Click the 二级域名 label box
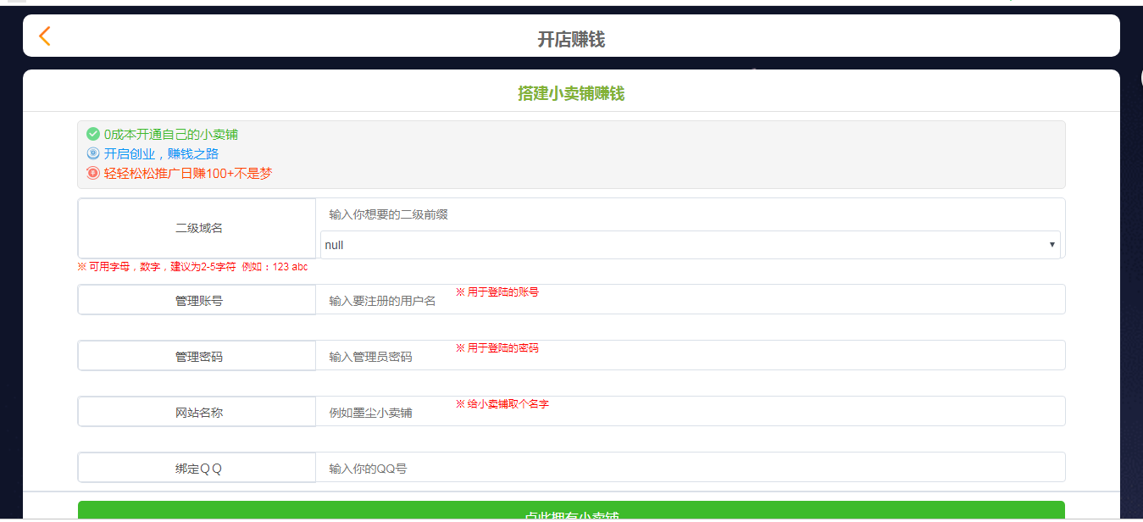Screen dimensions: 1143x522 coord(197,228)
